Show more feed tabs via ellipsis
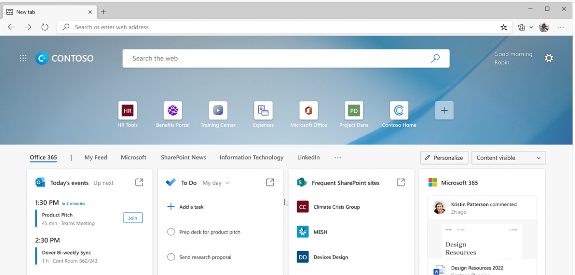 coord(338,158)
